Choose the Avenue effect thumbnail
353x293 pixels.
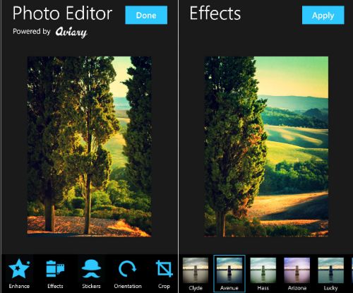[x=229, y=270]
